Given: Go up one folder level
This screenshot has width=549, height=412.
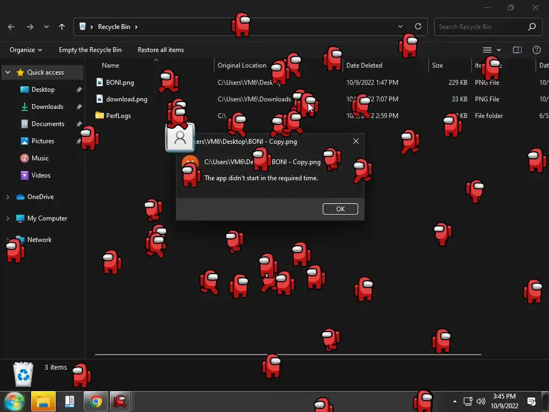Looking at the screenshot, I should click(62, 27).
